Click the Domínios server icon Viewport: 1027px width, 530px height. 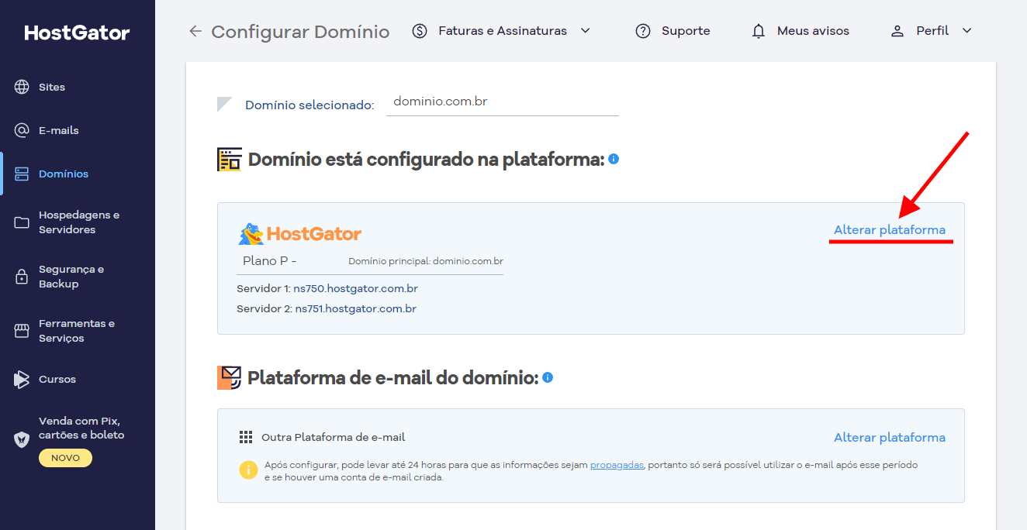pyautogui.click(x=22, y=174)
